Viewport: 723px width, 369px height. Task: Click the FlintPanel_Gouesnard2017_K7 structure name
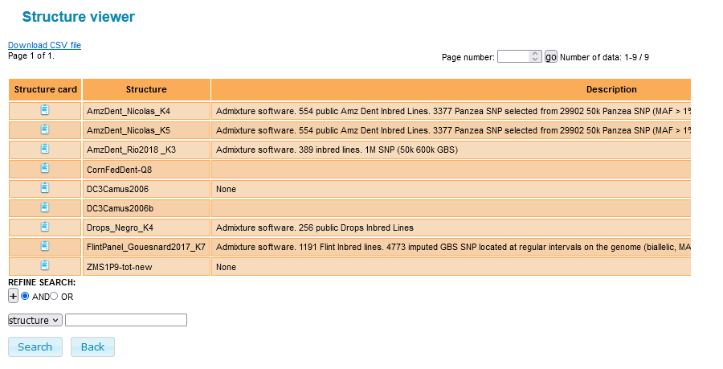tap(146, 248)
